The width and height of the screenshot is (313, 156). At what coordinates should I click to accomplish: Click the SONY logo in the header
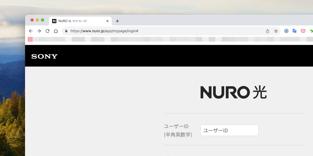(x=44, y=56)
